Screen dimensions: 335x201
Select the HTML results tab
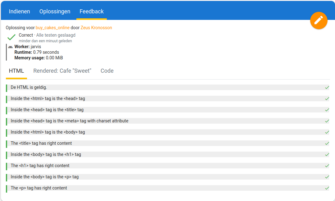(16, 71)
